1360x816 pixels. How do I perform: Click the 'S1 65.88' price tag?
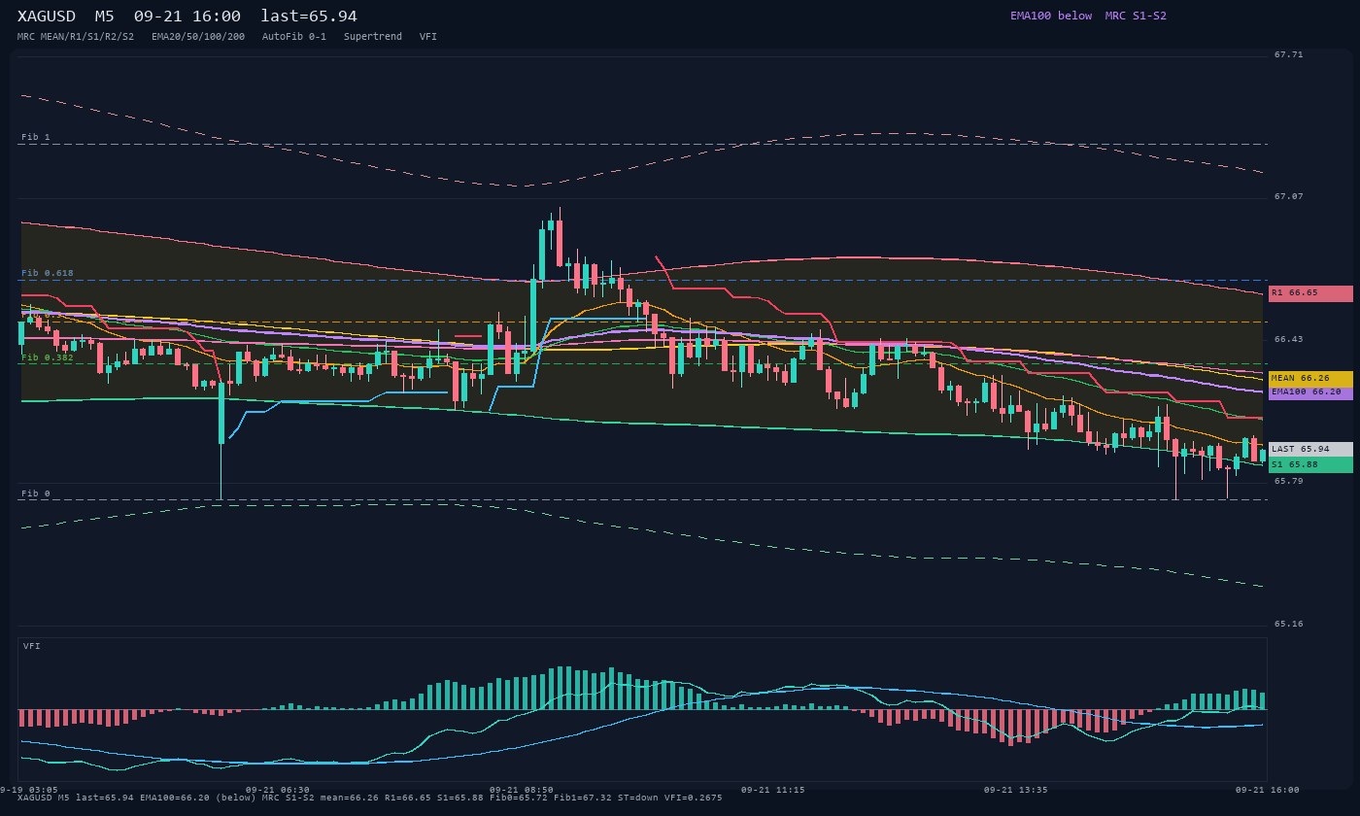pyautogui.click(x=1310, y=465)
